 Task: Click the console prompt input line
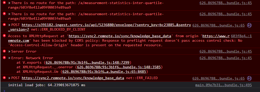pyautogui.click(x=130, y=90)
